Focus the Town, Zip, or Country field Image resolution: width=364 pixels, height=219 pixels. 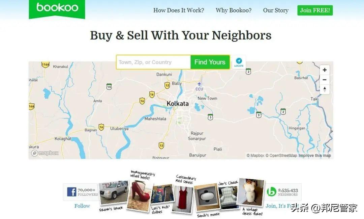[x=153, y=62]
